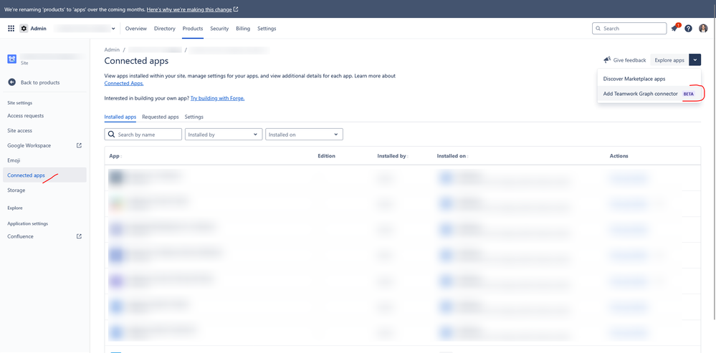Click the top Search field
The image size is (716, 353).
pyautogui.click(x=629, y=28)
